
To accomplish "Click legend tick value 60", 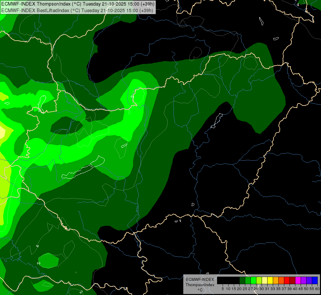I will pyautogui.click(x=317, y=289).
